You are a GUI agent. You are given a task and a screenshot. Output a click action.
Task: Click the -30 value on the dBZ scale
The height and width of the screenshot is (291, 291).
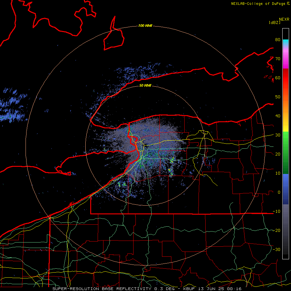276,249
